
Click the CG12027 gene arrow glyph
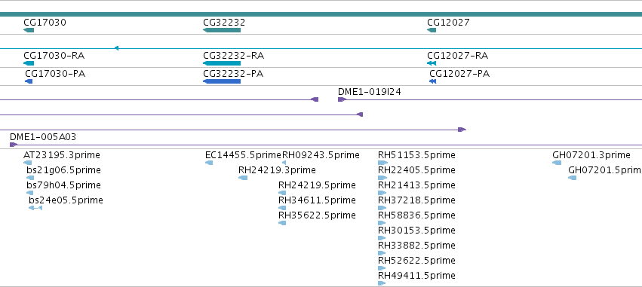click(432, 30)
